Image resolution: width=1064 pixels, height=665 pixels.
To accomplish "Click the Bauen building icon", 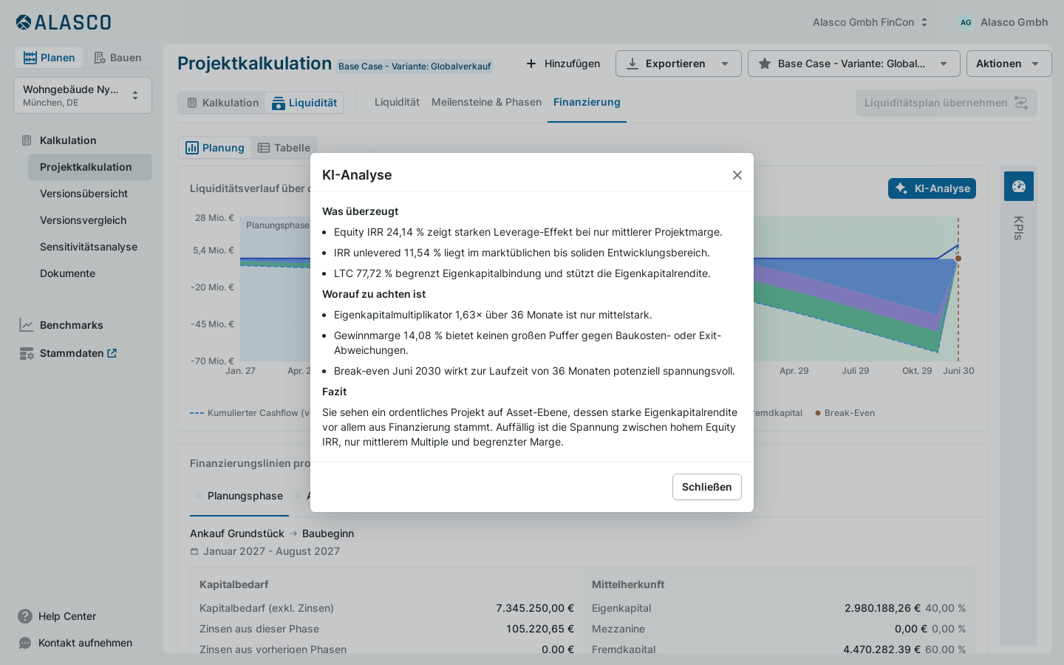I will 100,58.
